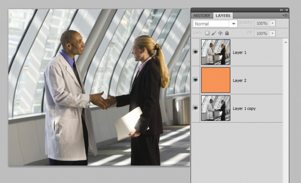
Task: Hide Layer 2 visibility eye
Action: pos(195,80)
